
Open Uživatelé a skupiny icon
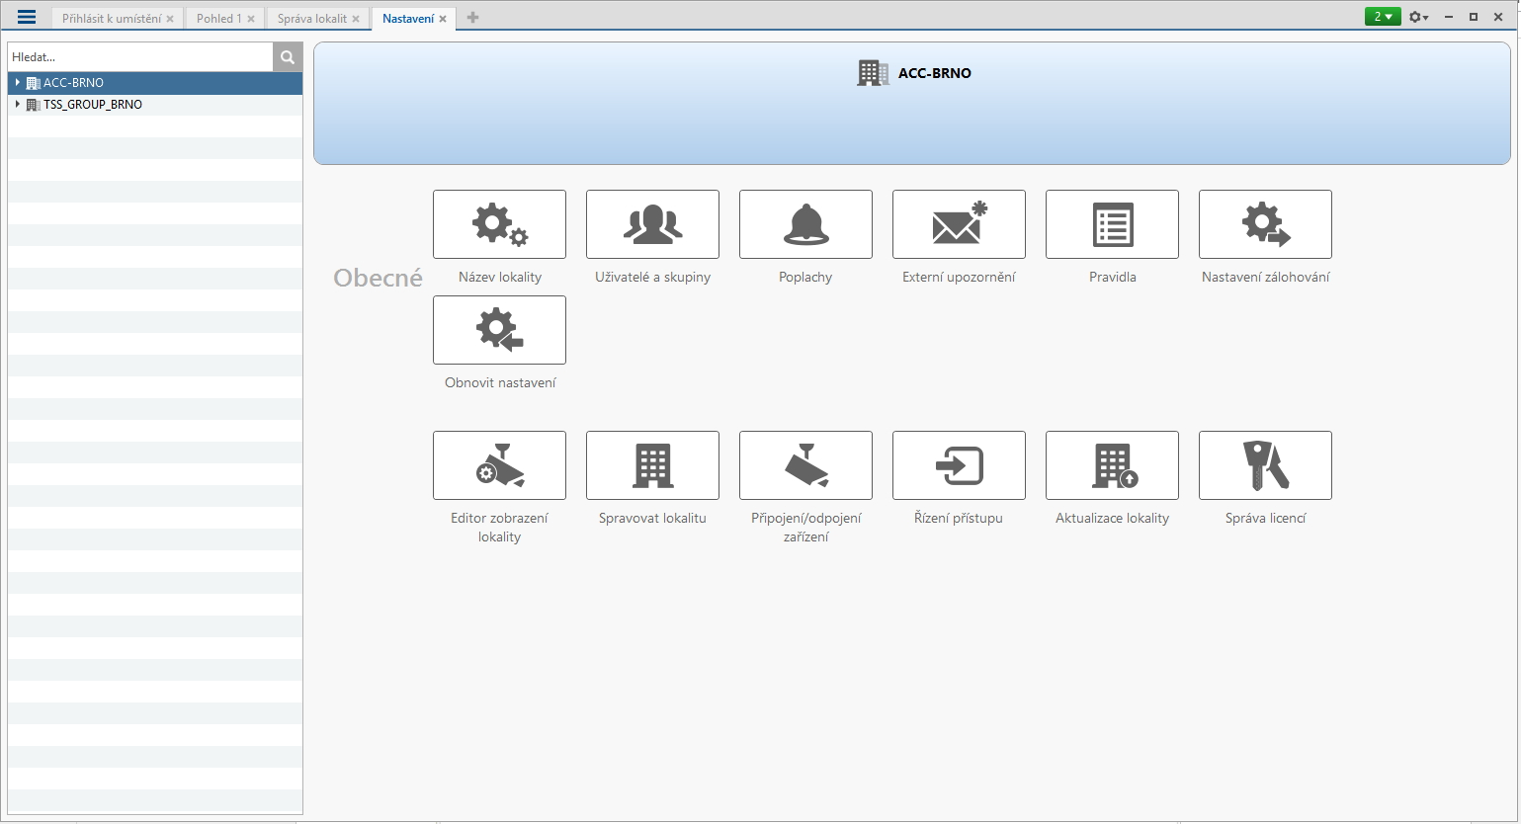pos(652,224)
